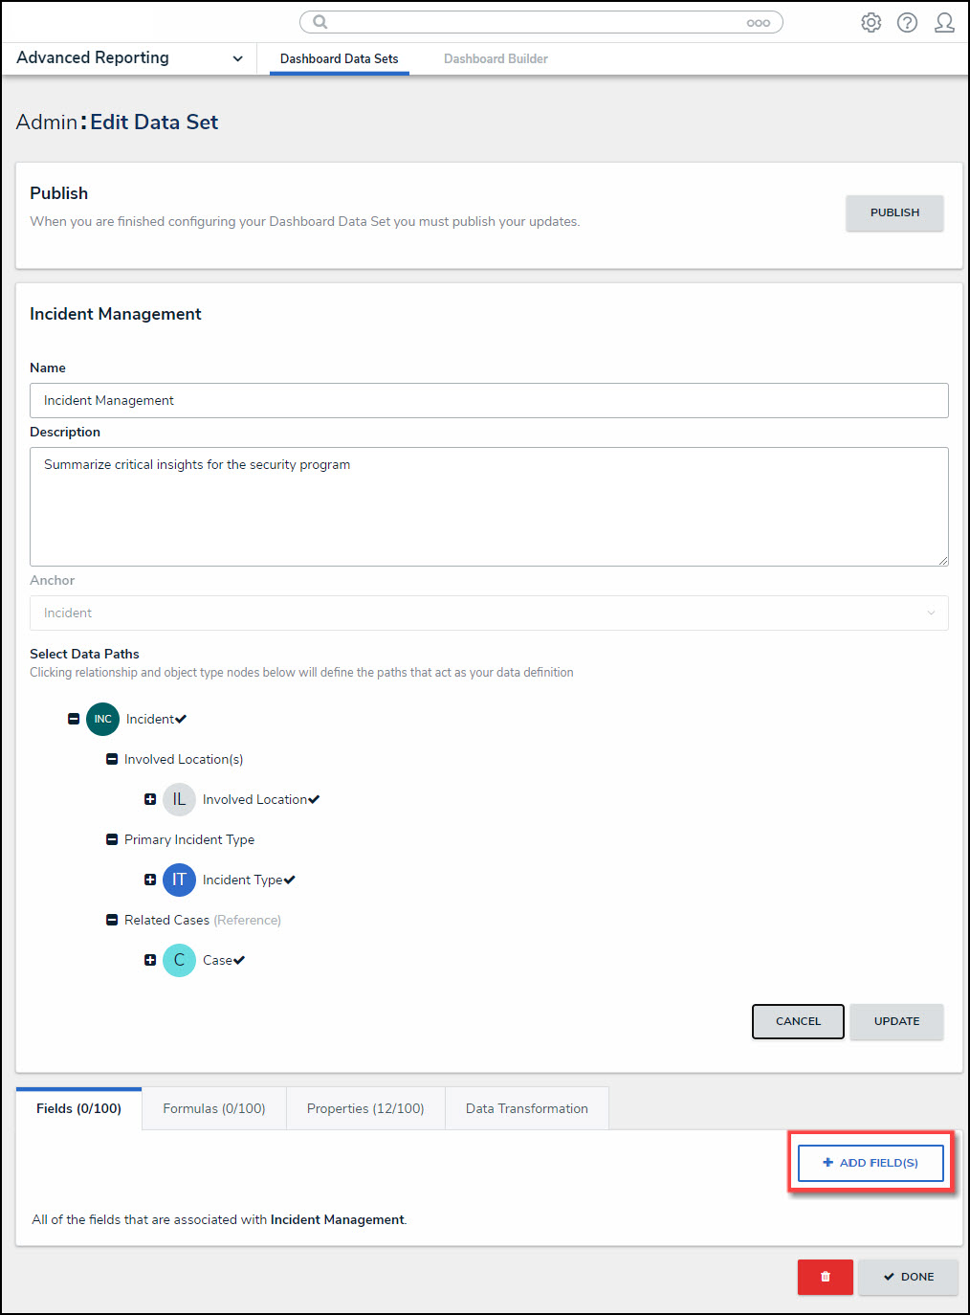Open the settings gear icon

(x=871, y=22)
